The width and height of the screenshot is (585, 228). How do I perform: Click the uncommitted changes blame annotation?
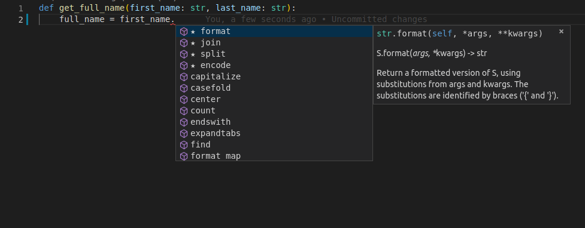[316, 19]
